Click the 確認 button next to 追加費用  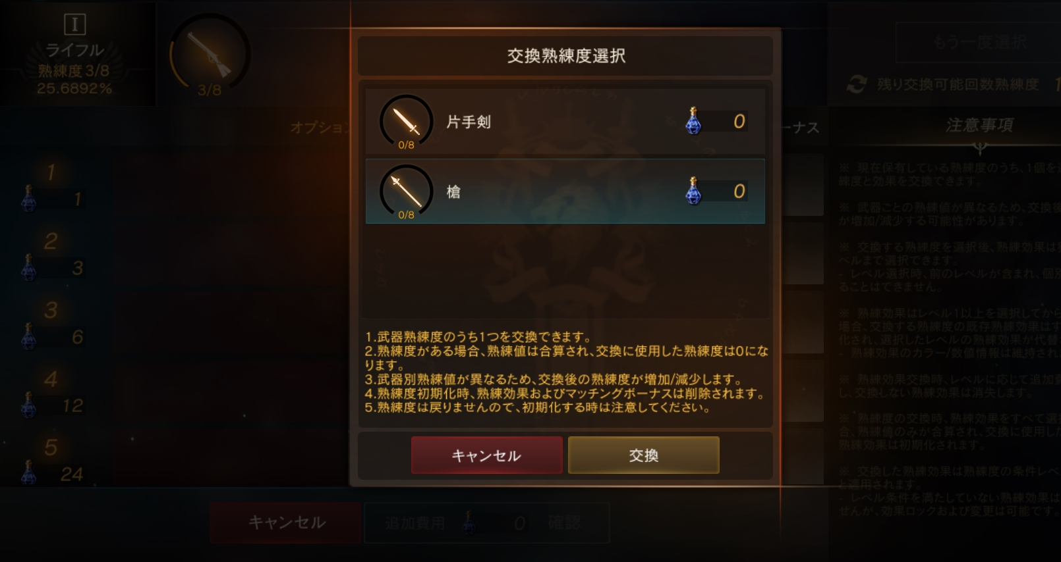[x=564, y=523]
